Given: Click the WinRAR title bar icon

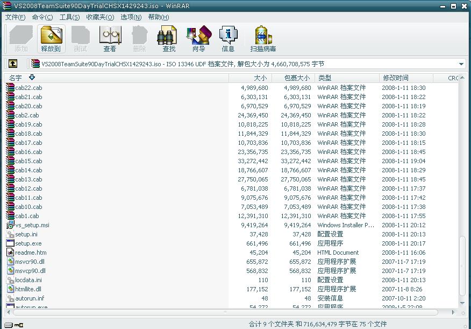Looking at the screenshot, I should [6, 6].
